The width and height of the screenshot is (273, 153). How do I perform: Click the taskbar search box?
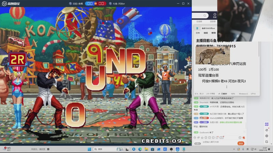(108, 149)
